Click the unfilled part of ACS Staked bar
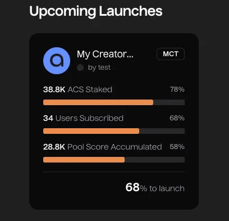229x221 pixels. [x=169, y=102]
